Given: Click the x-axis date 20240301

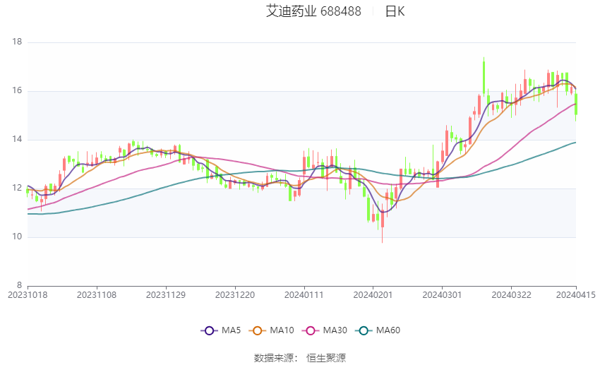Looking at the screenshot, I should (442, 295).
